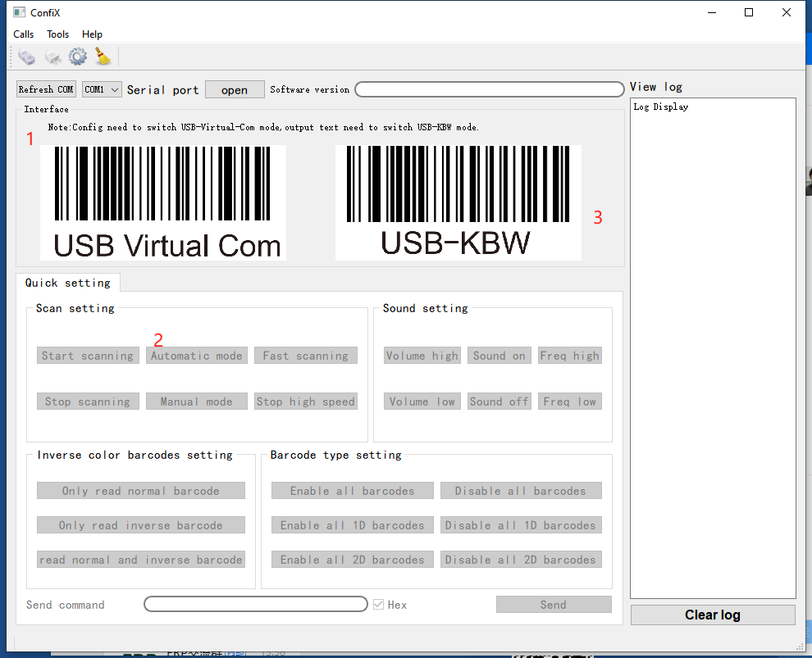Click Only read inverse barcode

141,525
